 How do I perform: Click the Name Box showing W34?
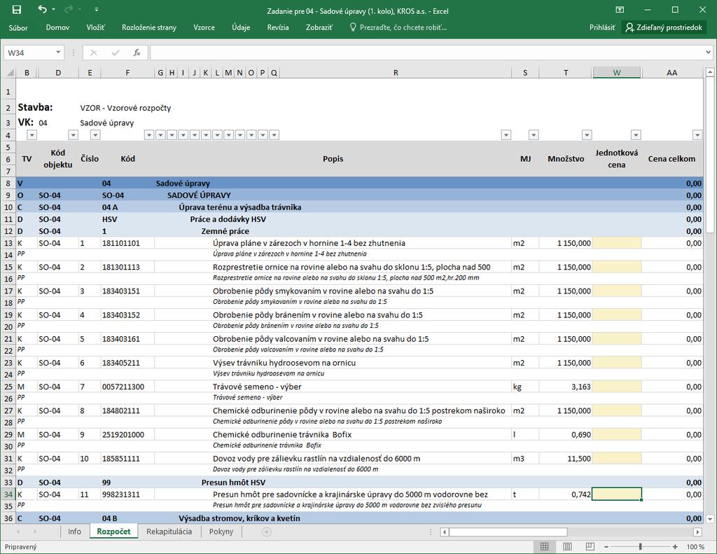(29, 53)
